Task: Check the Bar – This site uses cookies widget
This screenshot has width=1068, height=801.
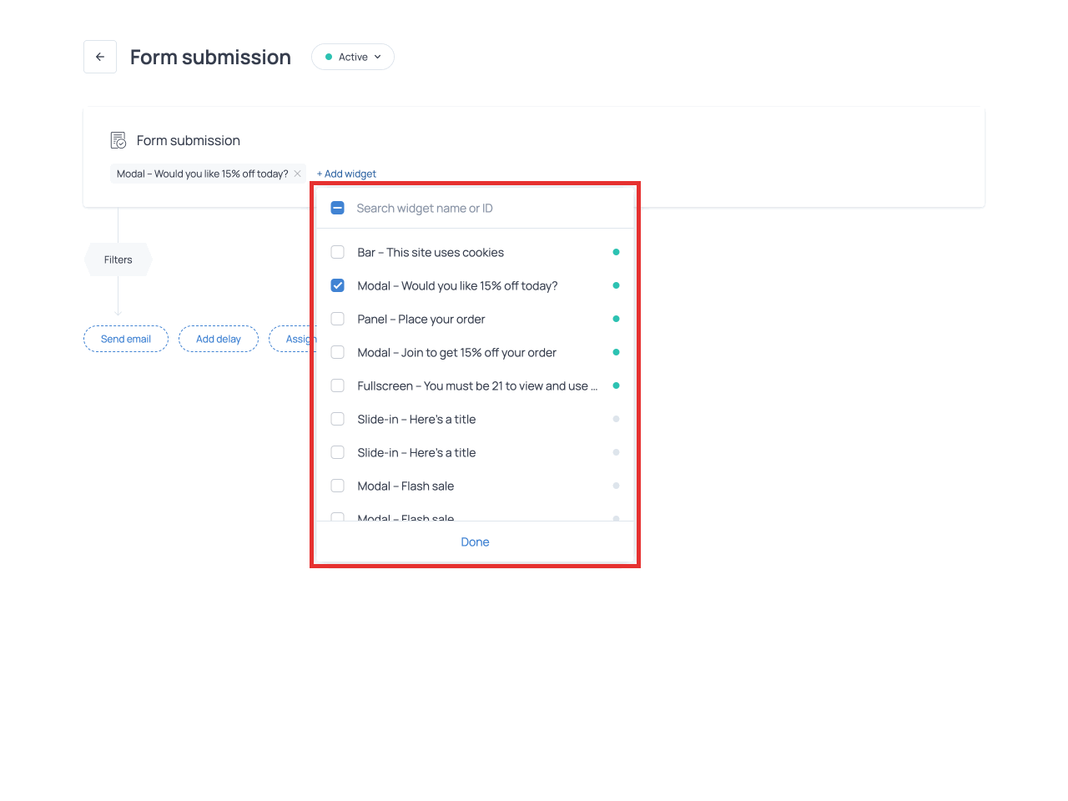Action: [337, 251]
